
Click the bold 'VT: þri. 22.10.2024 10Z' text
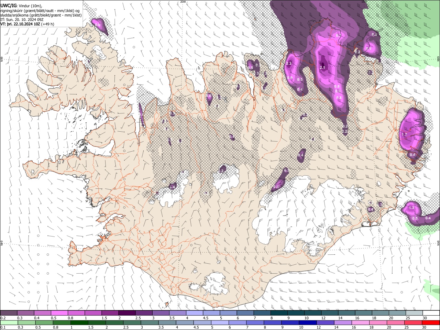[20, 24]
